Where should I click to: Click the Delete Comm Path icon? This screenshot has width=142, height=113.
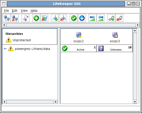(63, 18)
